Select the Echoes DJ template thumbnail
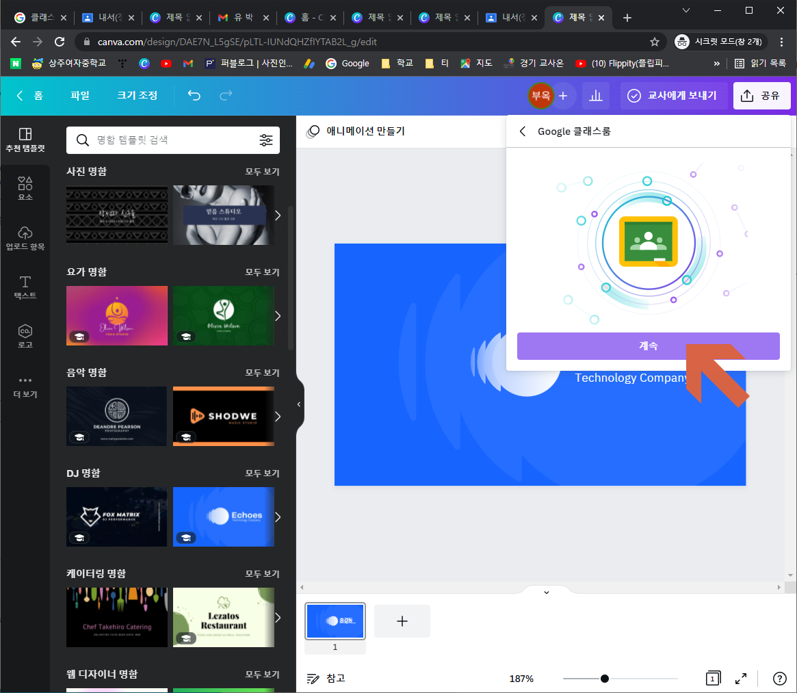The width and height of the screenshot is (797, 693). [x=224, y=517]
